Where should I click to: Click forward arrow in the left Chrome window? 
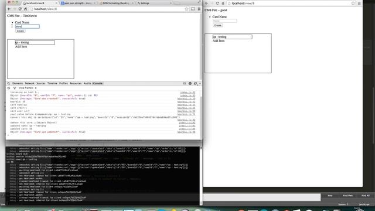click(14, 9)
